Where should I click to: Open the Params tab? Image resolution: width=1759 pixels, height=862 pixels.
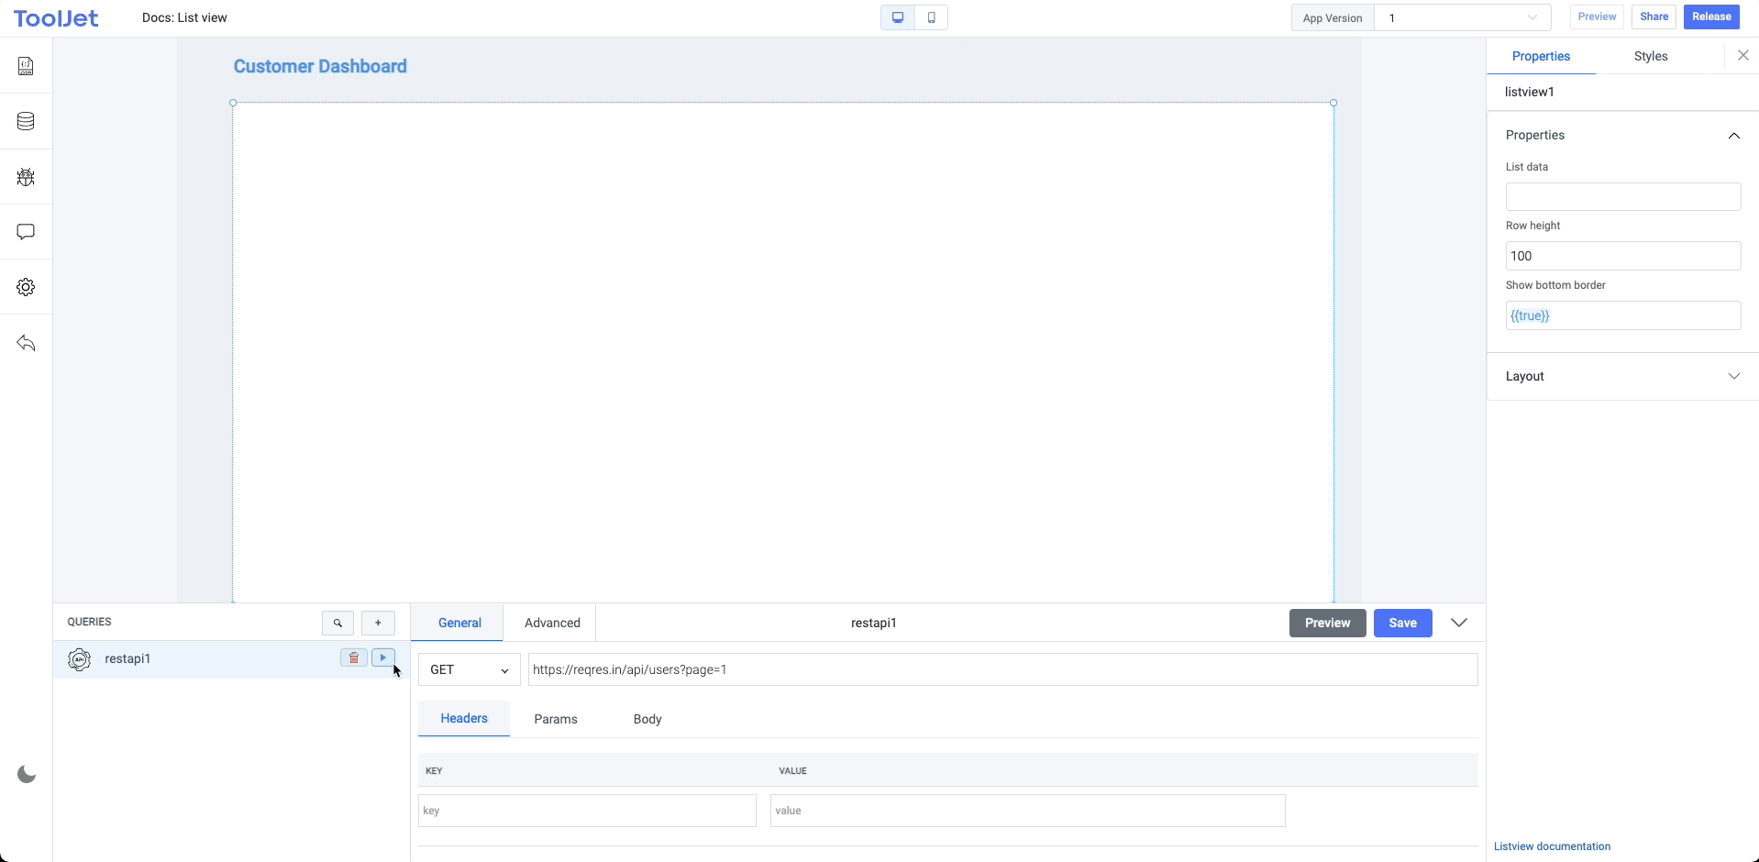point(556,719)
